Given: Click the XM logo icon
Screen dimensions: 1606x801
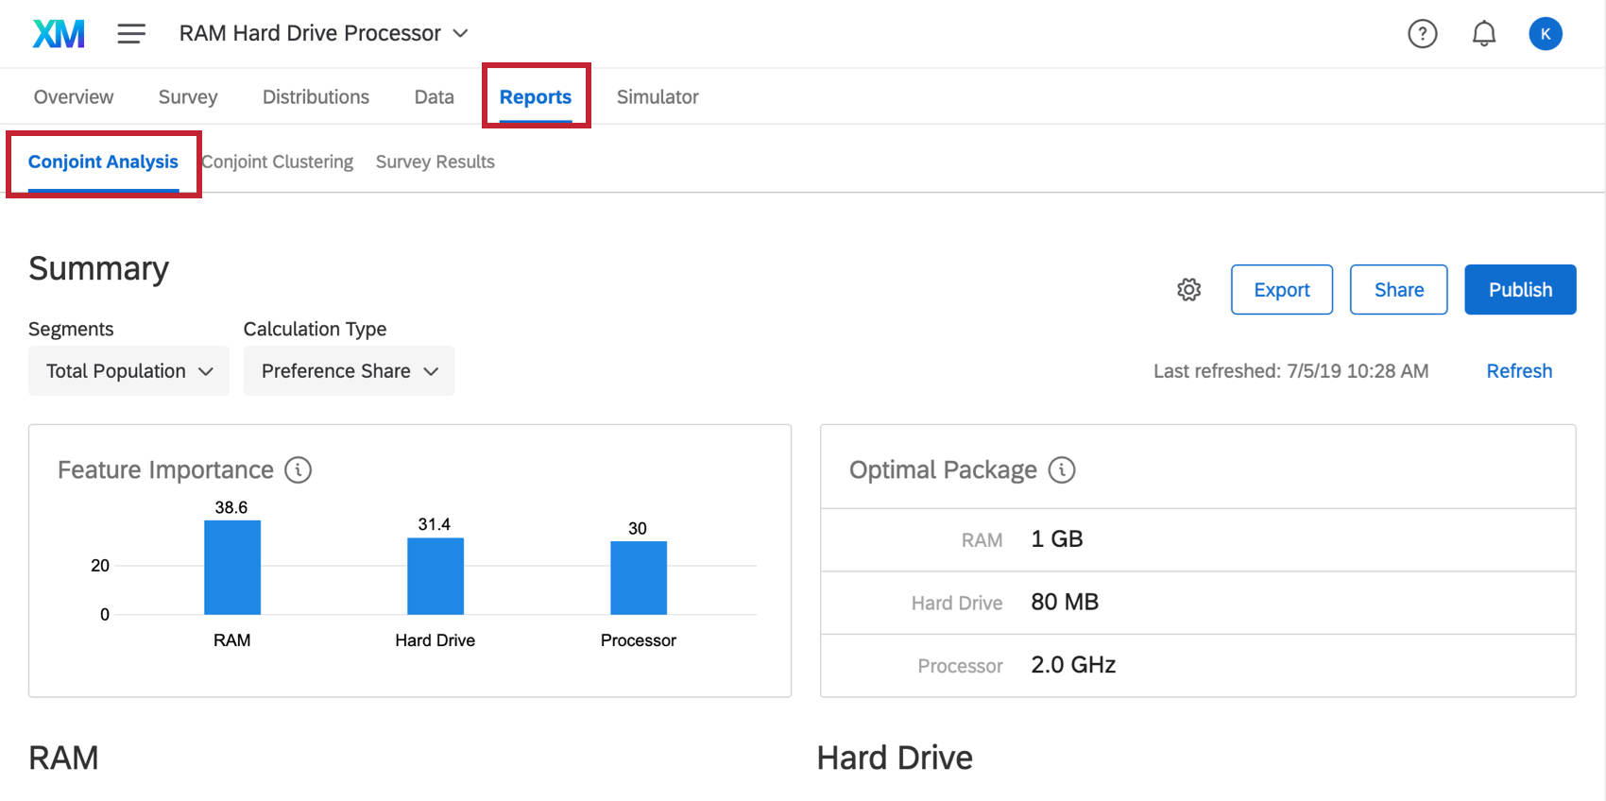Looking at the screenshot, I should pyautogui.click(x=59, y=34).
